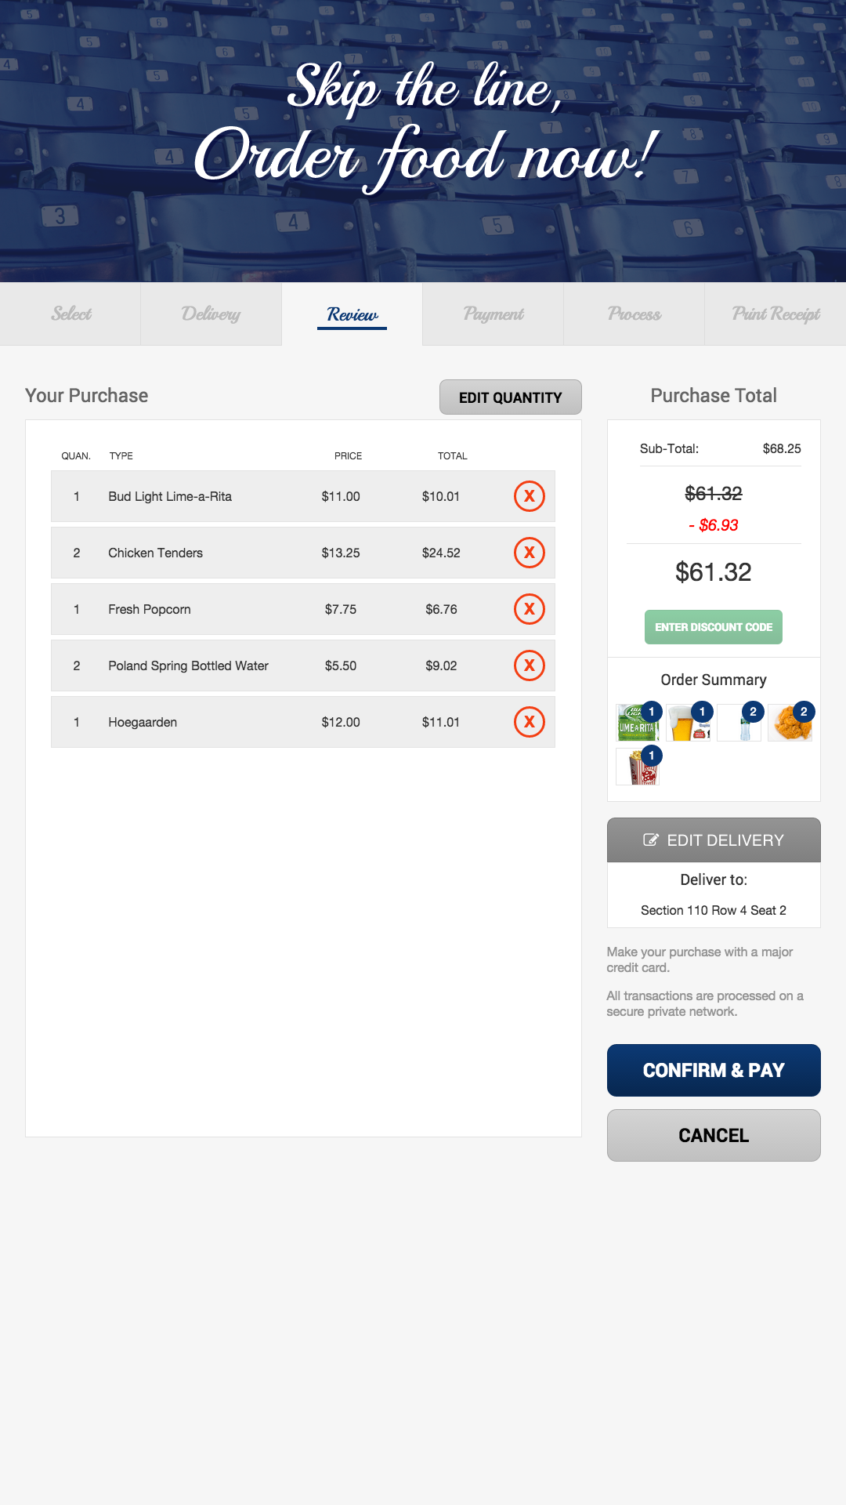
Task: Select the popcorn thumbnail in Order Summary
Action: click(637, 767)
